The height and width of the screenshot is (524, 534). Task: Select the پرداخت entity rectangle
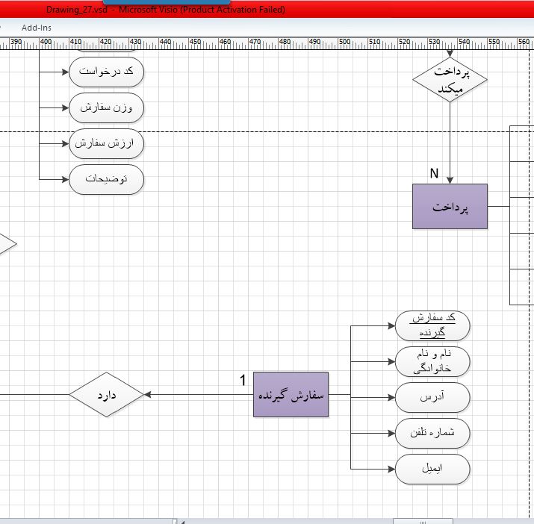click(x=450, y=206)
